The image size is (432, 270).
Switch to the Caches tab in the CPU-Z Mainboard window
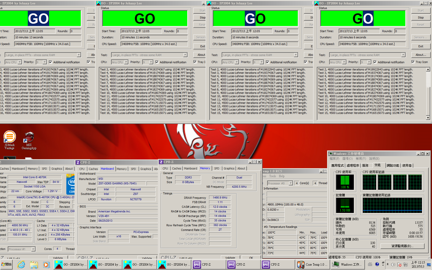pyautogui.click(x=93, y=169)
